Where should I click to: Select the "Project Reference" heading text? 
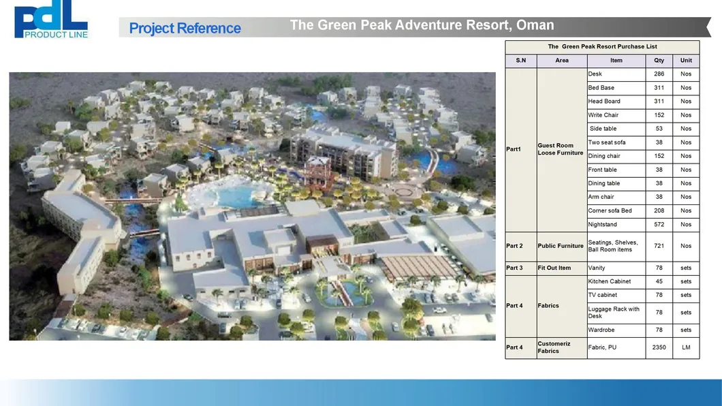click(x=185, y=28)
